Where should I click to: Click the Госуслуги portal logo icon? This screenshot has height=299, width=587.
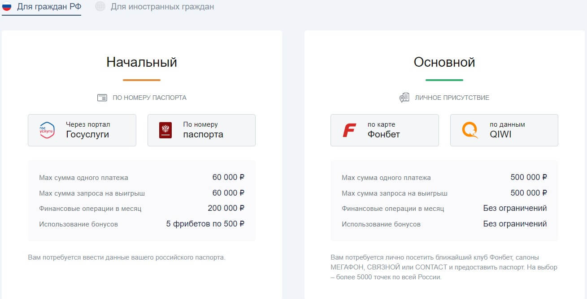click(47, 130)
